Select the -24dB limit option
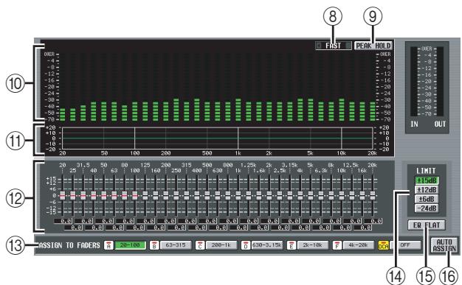The image size is (462, 285). point(427,208)
